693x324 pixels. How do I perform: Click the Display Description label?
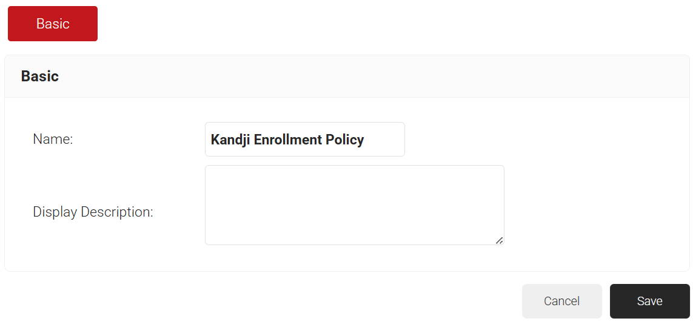93,212
